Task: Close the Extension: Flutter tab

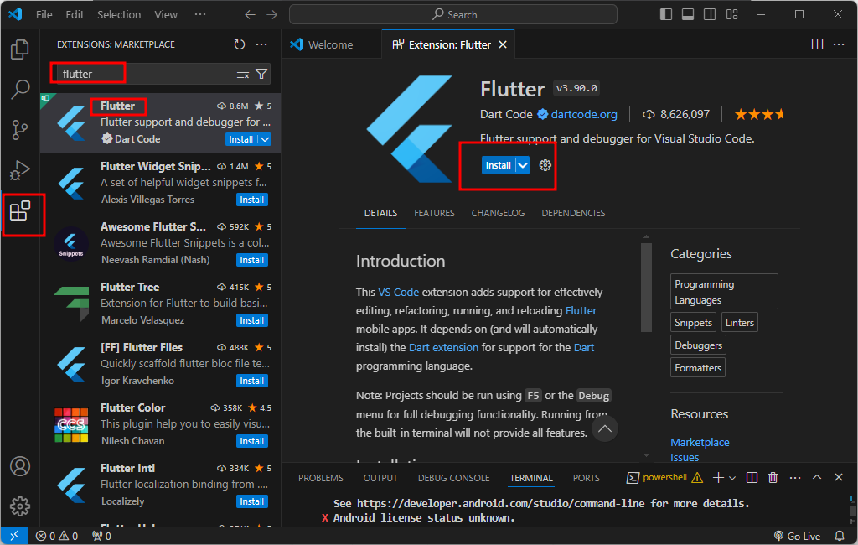Action: tap(503, 45)
